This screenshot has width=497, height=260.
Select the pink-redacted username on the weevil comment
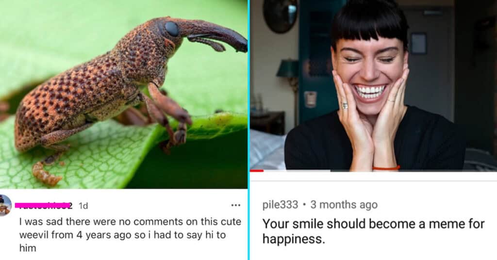point(43,206)
